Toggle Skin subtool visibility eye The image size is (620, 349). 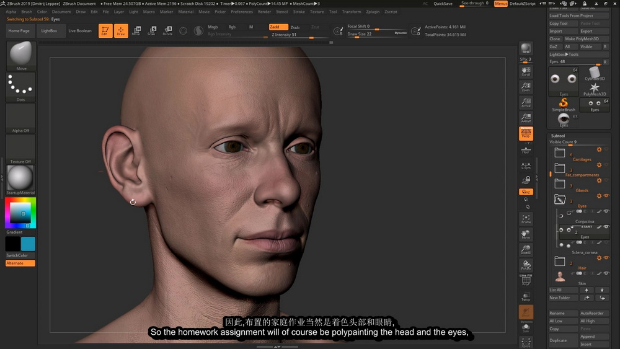pos(606,273)
